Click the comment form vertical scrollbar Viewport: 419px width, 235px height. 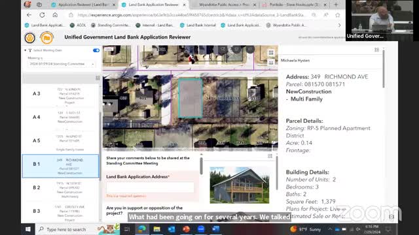pyautogui.click(x=201, y=166)
